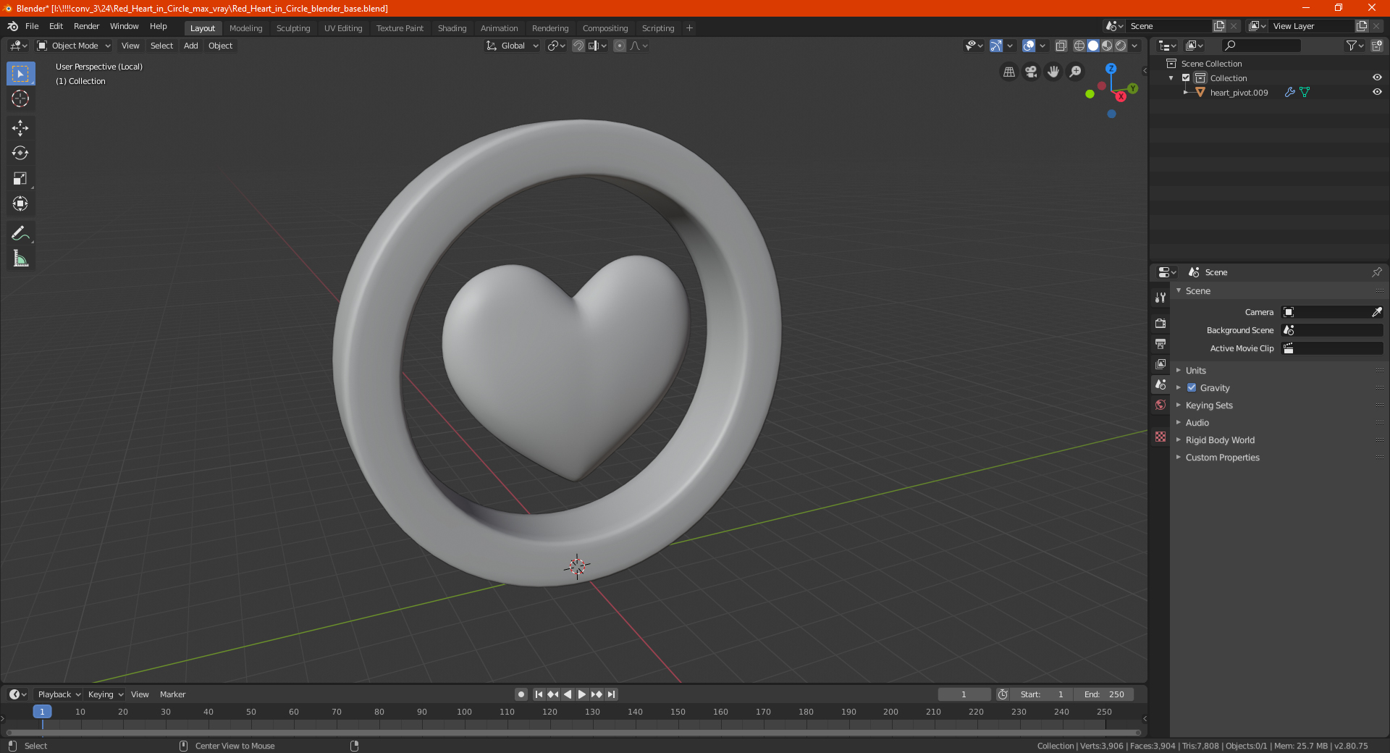Click the Blender logo menu icon
Screen dimensions: 1390x753
[12, 26]
